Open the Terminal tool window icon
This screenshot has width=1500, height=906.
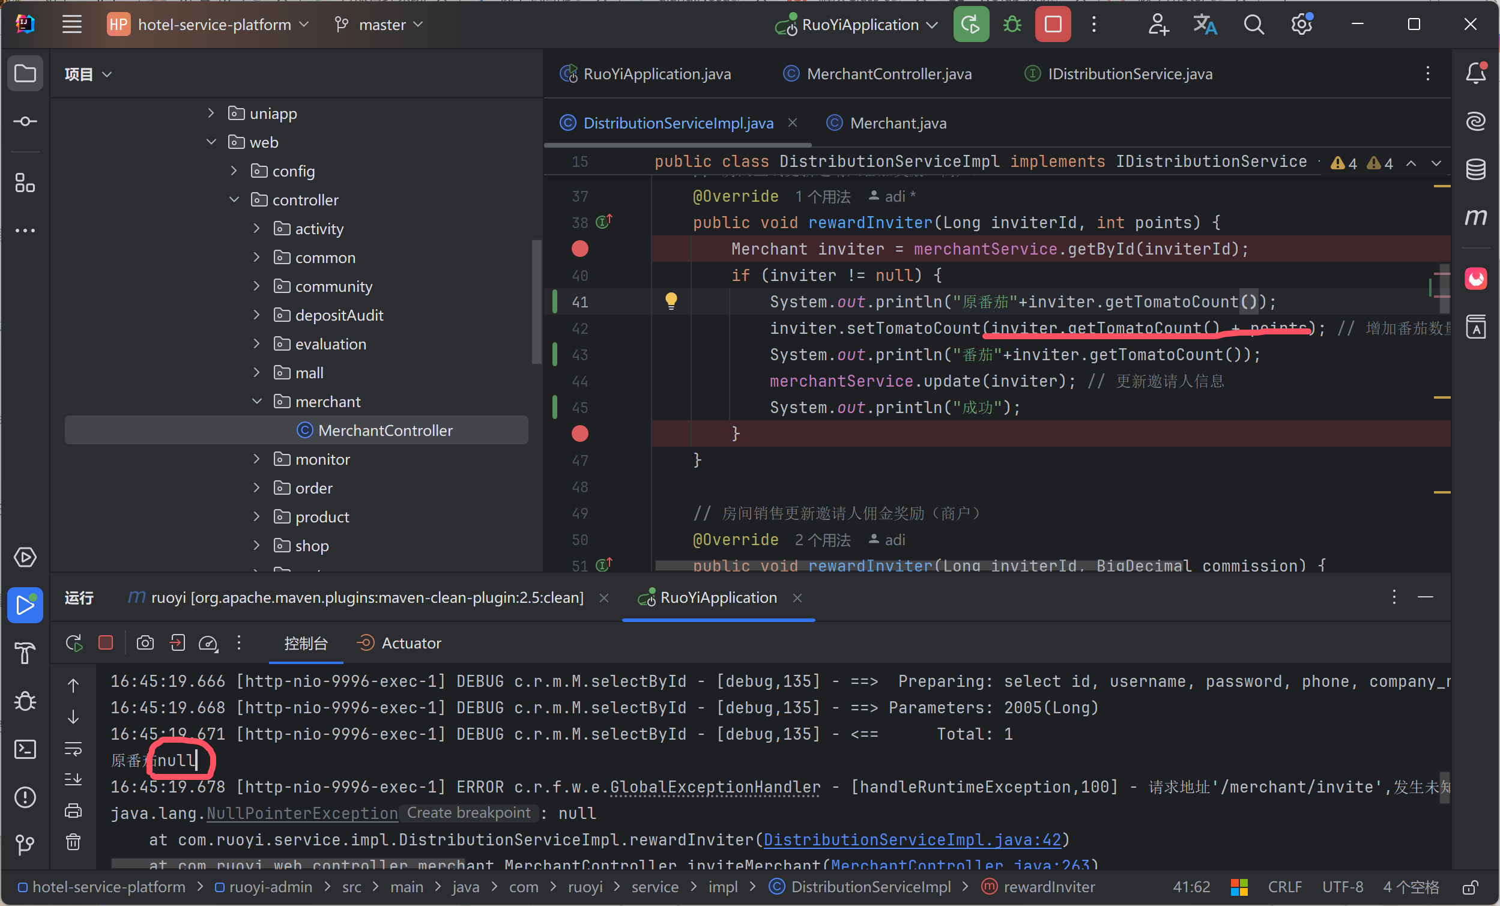(x=25, y=749)
